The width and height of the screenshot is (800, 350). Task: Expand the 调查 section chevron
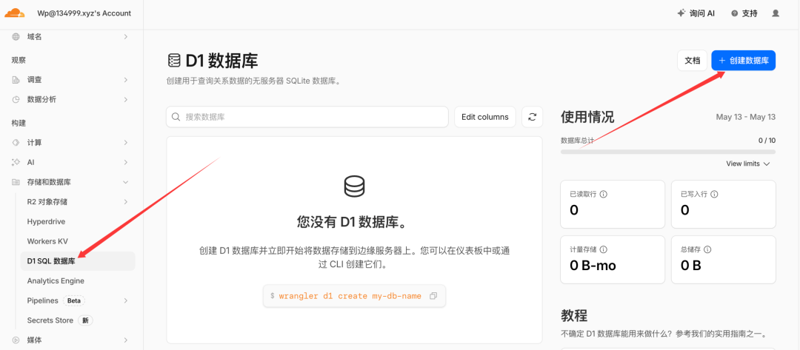(125, 80)
